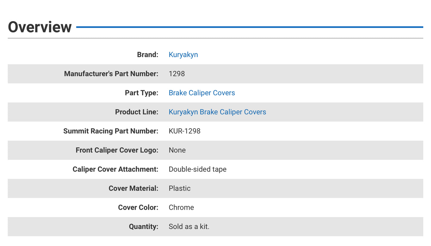Click the Plastic material value
Viewport: 431px width, 246px height.
point(180,188)
